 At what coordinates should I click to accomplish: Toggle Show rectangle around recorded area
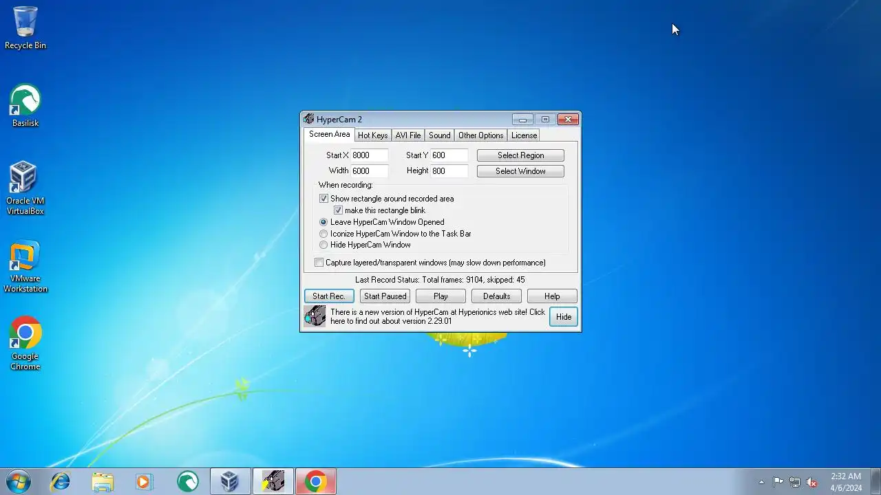pos(323,199)
